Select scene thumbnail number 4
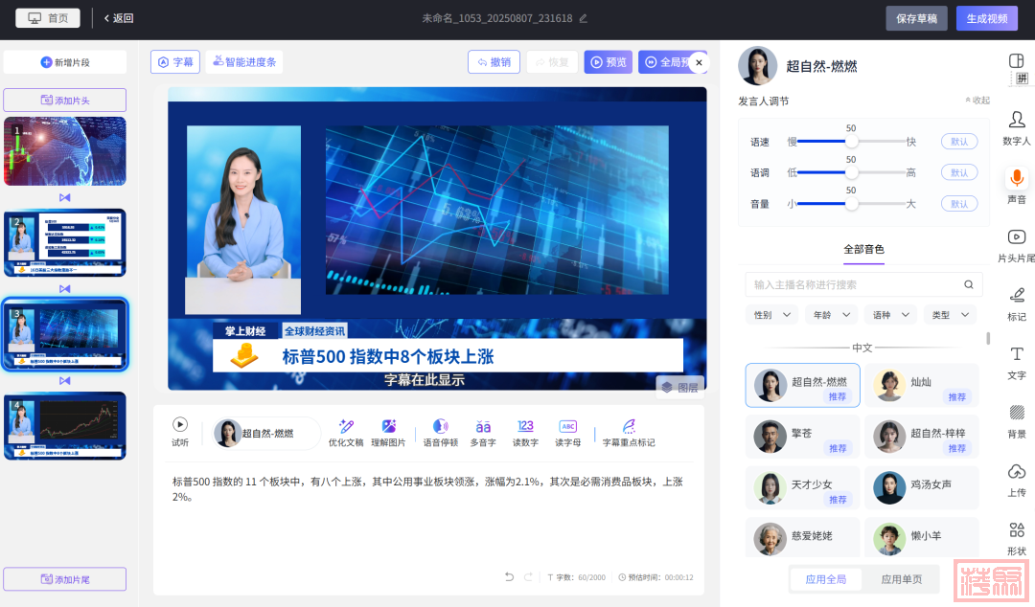 click(x=65, y=425)
